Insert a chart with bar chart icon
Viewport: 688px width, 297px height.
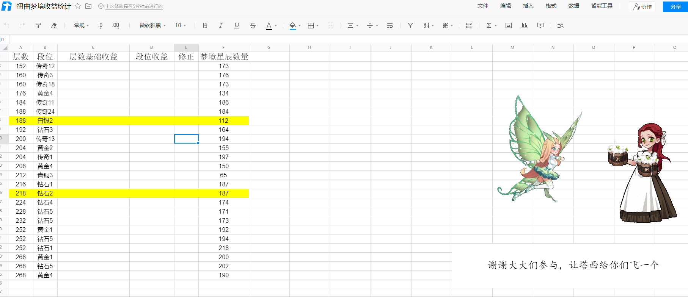(525, 25)
